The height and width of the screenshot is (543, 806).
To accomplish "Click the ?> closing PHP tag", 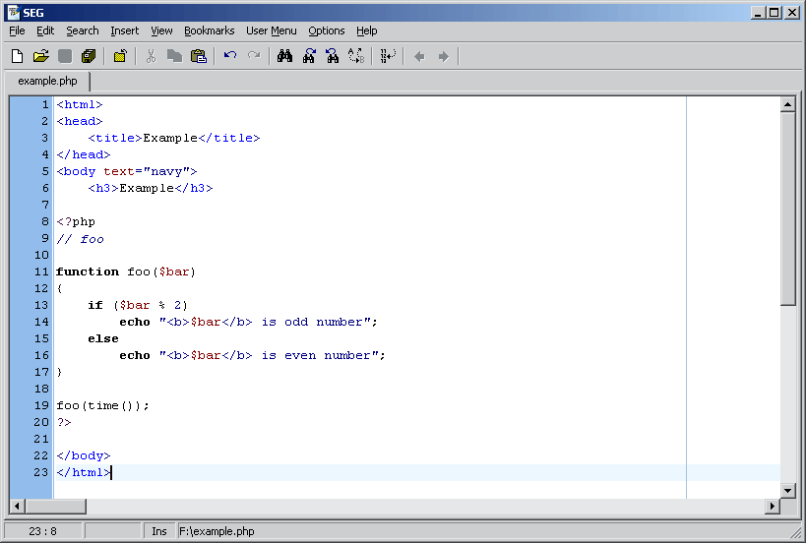I will [64, 422].
